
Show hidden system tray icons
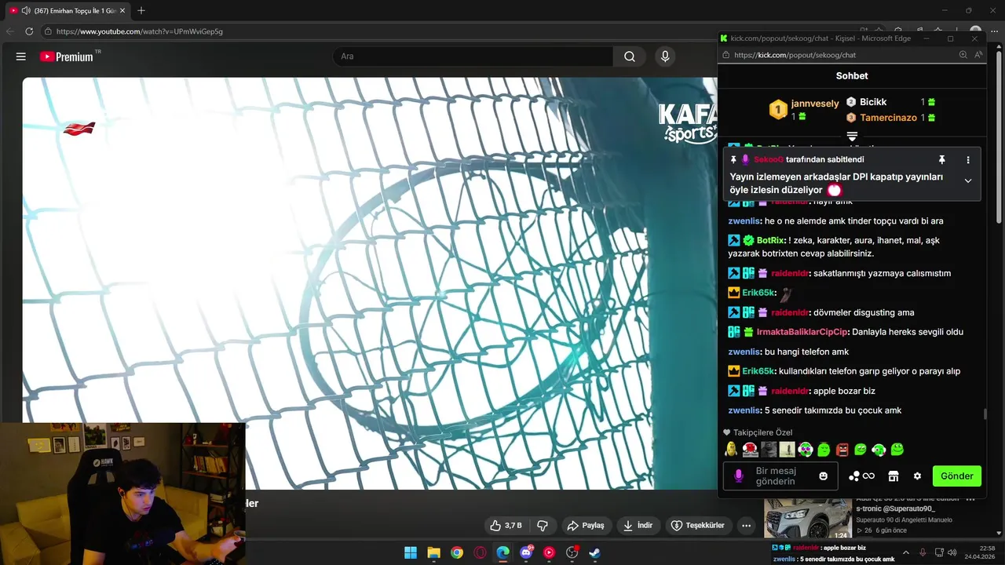906,552
